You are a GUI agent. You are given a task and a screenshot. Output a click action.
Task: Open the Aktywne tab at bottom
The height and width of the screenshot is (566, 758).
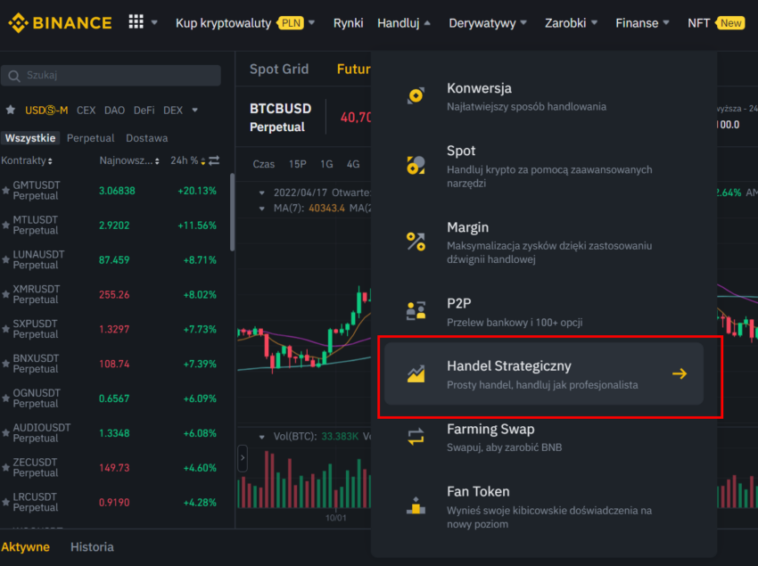tap(25, 546)
